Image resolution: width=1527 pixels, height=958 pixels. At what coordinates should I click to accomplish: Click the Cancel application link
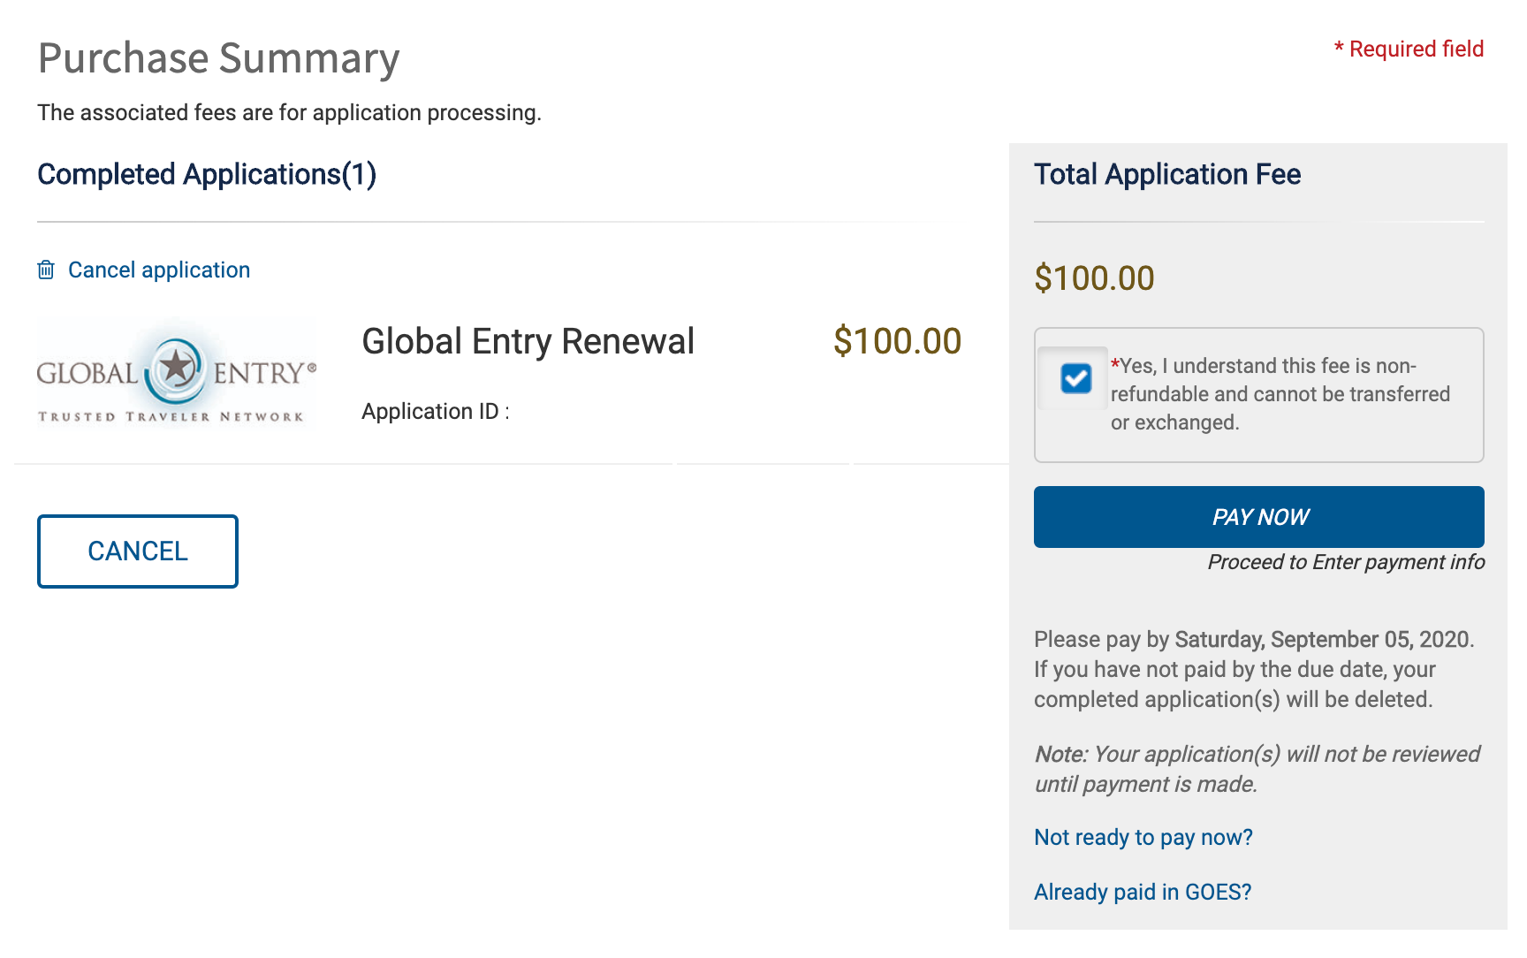point(159,270)
